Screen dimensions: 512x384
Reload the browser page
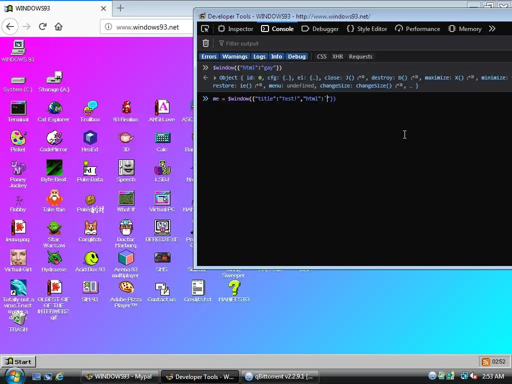pyautogui.click(x=42, y=26)
